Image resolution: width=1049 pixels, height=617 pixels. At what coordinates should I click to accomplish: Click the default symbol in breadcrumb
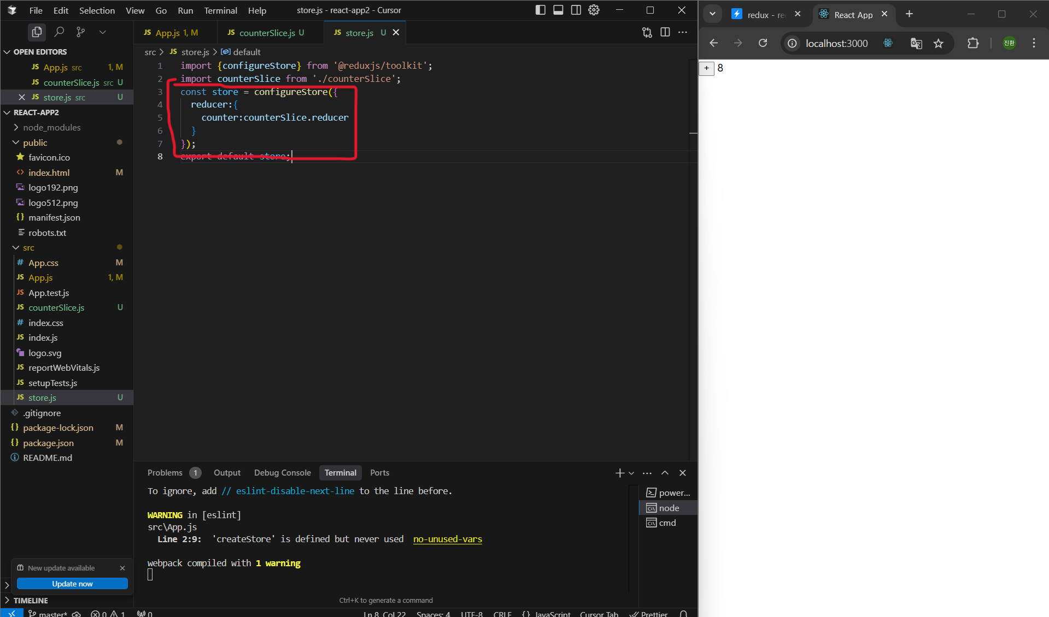pyautogui.click(x=241, y=52)
